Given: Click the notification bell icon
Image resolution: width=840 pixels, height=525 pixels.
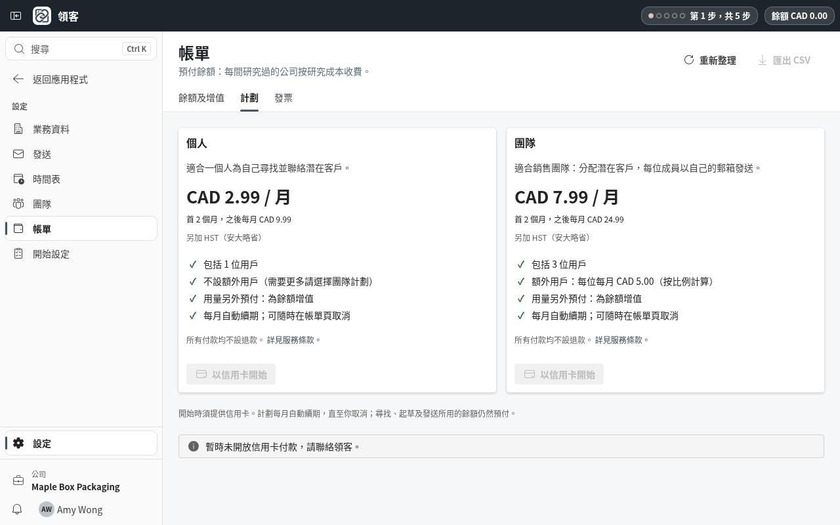Looking at the screenshot, I should click(x=18, y=509).
